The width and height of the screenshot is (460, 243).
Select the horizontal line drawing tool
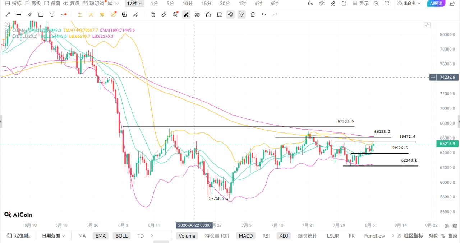[x=19, y=15]
